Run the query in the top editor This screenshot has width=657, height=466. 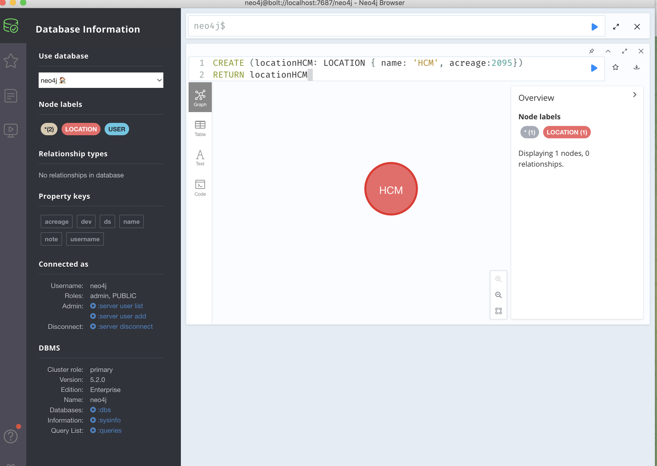click(594, 27)
